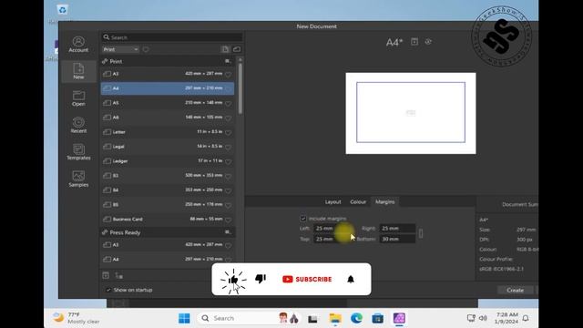Switch to the Colour tab
This screenshot has width=583, height=328.
(x=358, y=202)
